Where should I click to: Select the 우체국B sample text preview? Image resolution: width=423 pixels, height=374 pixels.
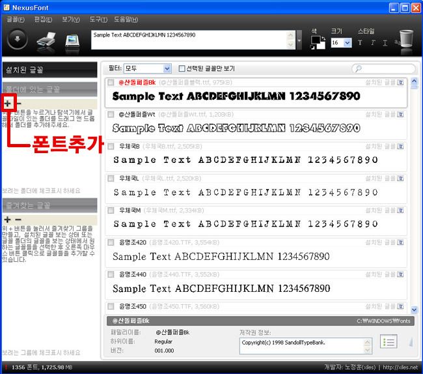point(245,160)
